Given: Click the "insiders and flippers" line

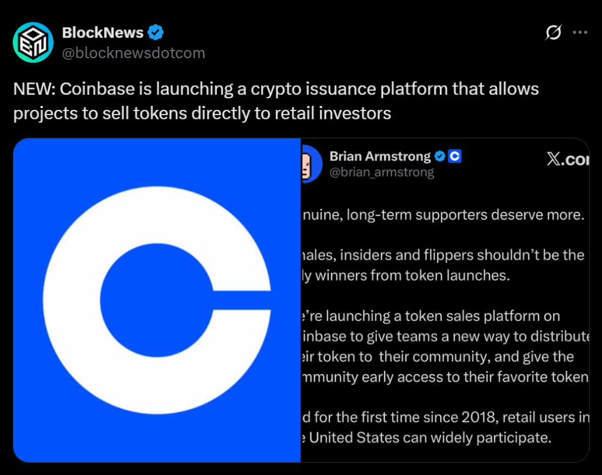Looking at the screenshot, I should 442,255.
